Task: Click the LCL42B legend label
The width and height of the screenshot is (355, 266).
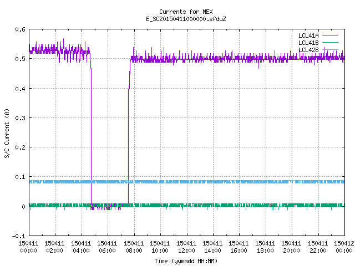Action: coord(308,50)
